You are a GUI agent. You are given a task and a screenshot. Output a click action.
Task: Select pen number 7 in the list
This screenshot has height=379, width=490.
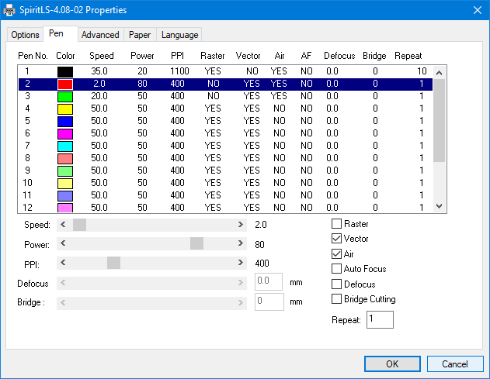(x=225, y=146)
